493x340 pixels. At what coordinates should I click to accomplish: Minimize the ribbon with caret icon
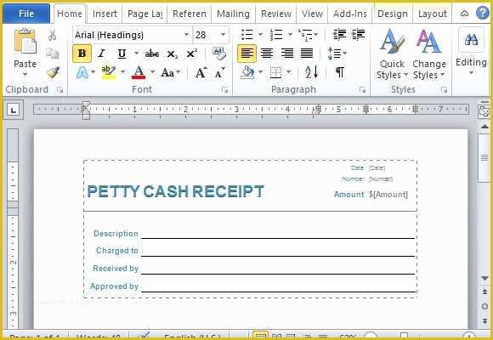click(464, 14)
